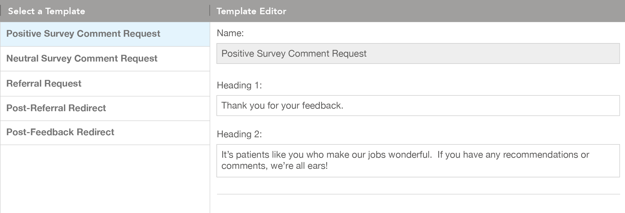Screen dimensions: 625x213
Task: Click the Name: field label
Action: pos(230,33)
